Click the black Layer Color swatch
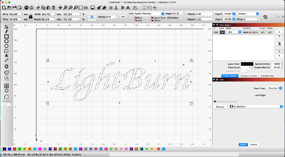 [247, 64]
